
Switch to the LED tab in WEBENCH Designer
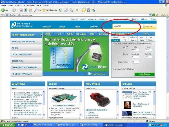click(124, 40)
